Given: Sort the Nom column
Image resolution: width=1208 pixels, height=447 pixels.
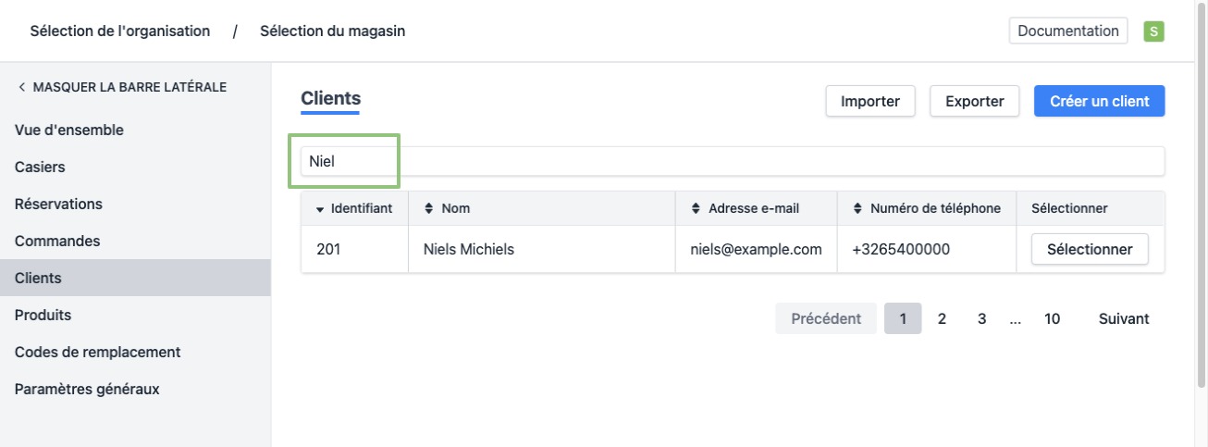Looking at the screenshot, I should (x=429, y=208).
